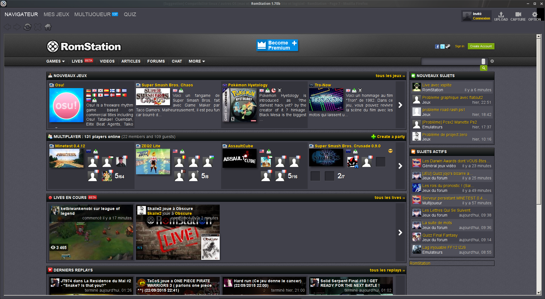Viewport: 545px width, 299px height.
Task: Open the Option gear menu
Action: tap(534, 16)
